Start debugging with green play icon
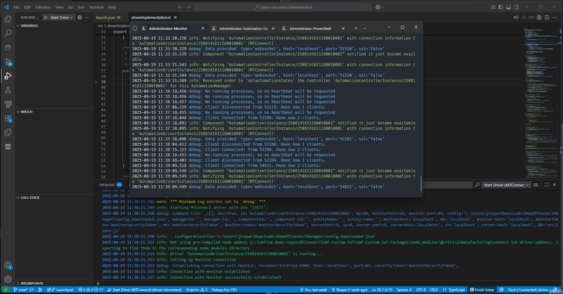Viewport: 563px width, 294px height. [x=46, y=17]
